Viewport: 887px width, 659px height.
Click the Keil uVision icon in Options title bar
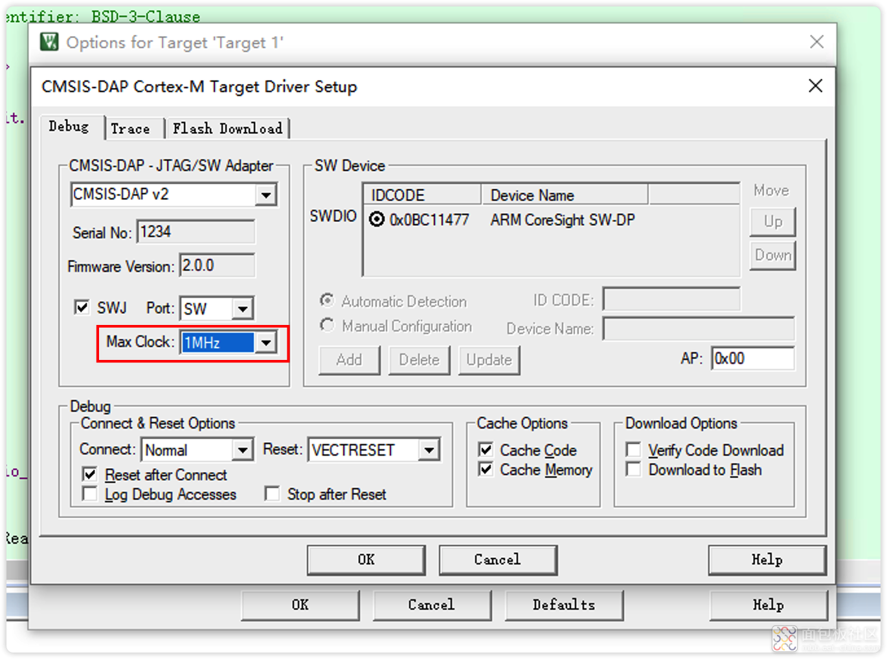[x=49, y=42]
